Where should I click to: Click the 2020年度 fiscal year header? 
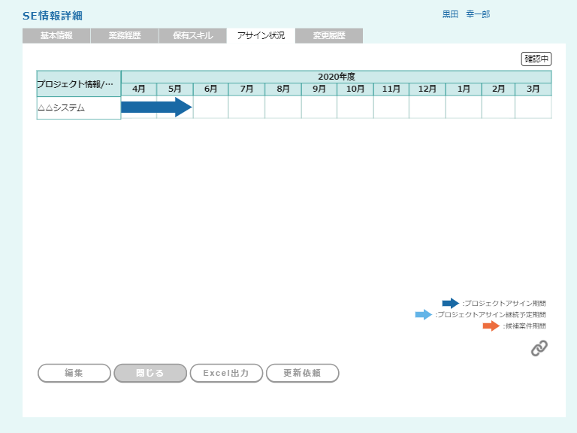[336, 77]
